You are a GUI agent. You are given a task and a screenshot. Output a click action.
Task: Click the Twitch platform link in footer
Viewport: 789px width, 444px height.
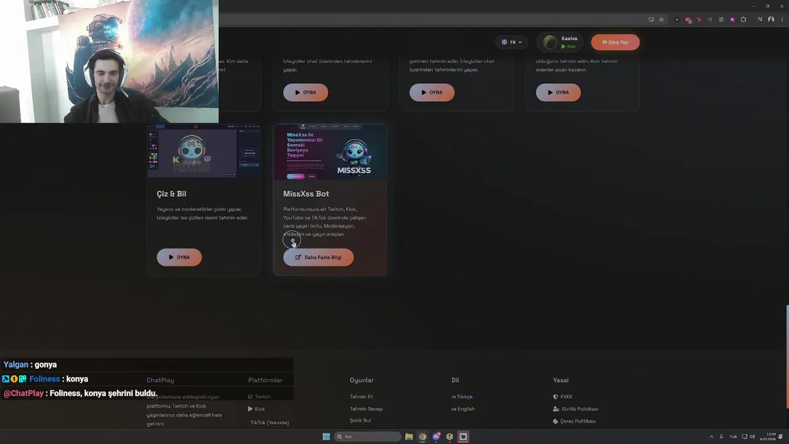(x=259, y=397)
